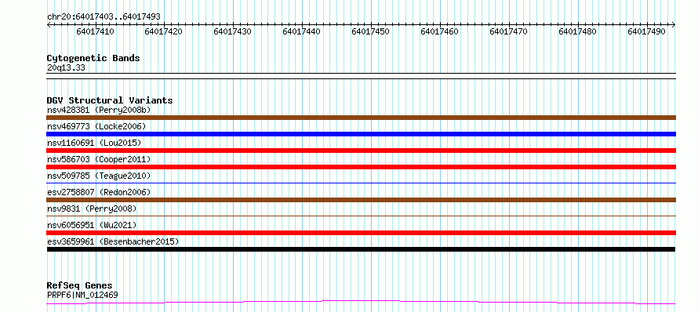Click the nsv509785 (Teague2010) variant label
The height and width of the screenshot is (312, 698).
(x=99, y=176)
